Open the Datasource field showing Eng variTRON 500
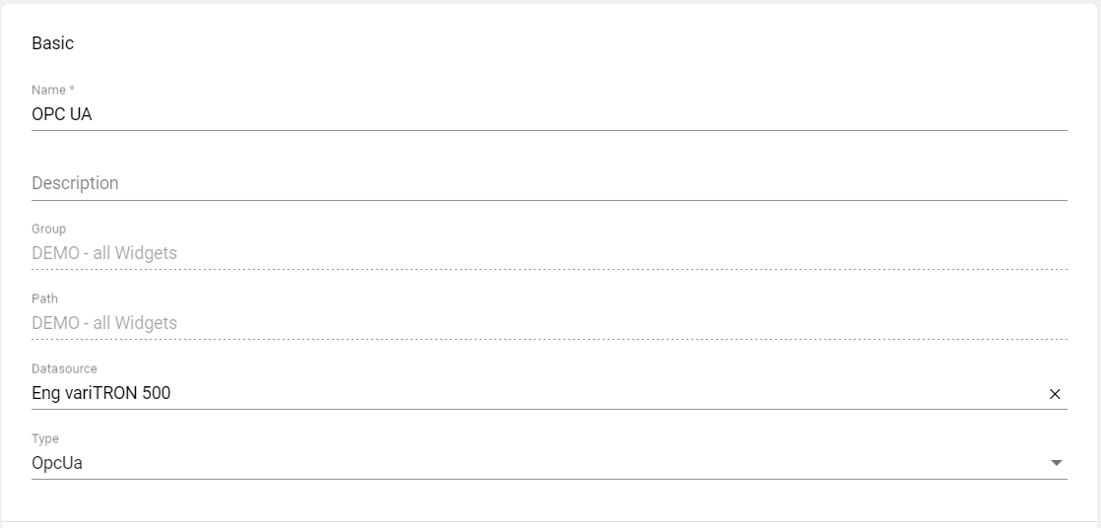The width and height of the screenshot is (1101, 528). [532, 393]
